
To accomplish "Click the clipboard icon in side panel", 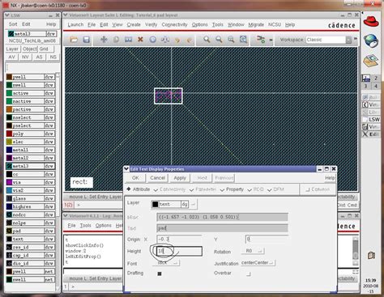I will point(371,255).
